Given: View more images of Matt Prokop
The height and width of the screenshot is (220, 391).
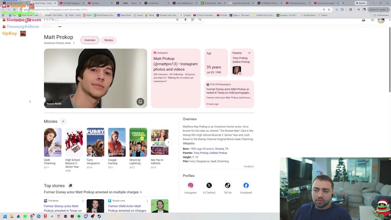Looking at the screenshot, I should tap(140, 102).
